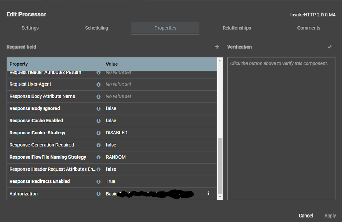Show info for Request Header Attributes Pattern
Screen dimensions: 342x222
[x=98, y=73]
